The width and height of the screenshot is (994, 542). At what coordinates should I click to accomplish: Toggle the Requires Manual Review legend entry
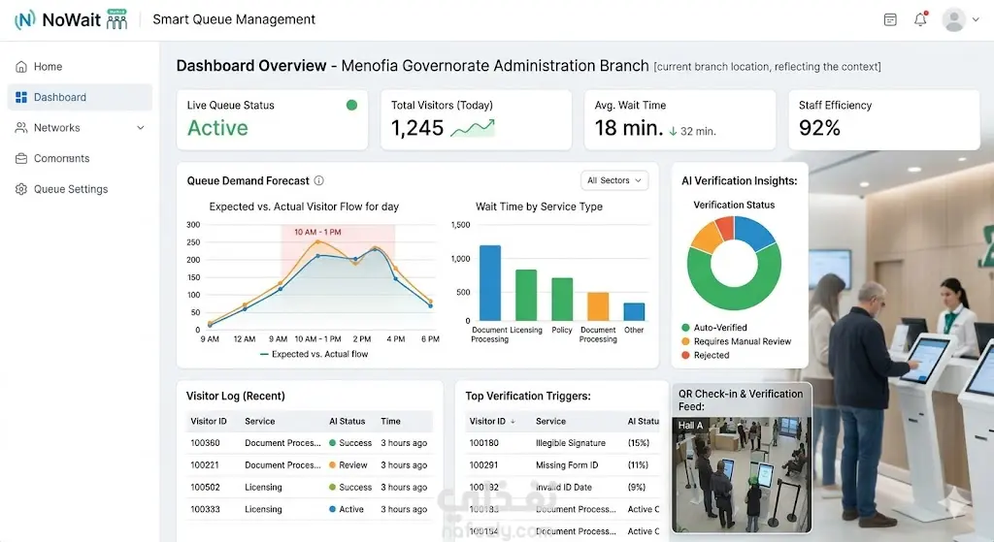coord(736,341)
